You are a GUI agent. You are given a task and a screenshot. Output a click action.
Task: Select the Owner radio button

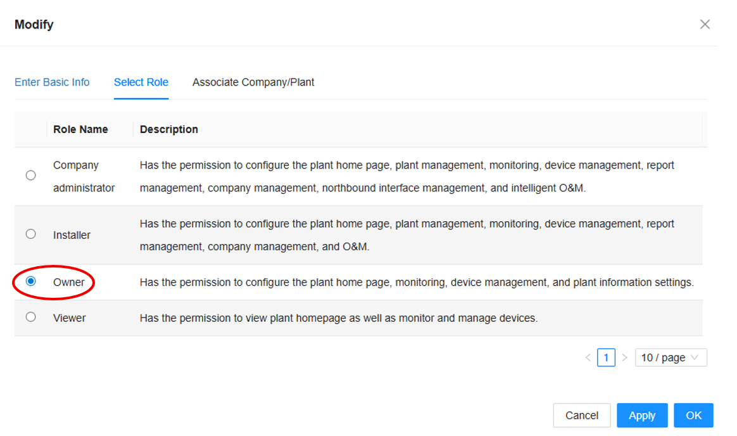[x=30, y=281]
